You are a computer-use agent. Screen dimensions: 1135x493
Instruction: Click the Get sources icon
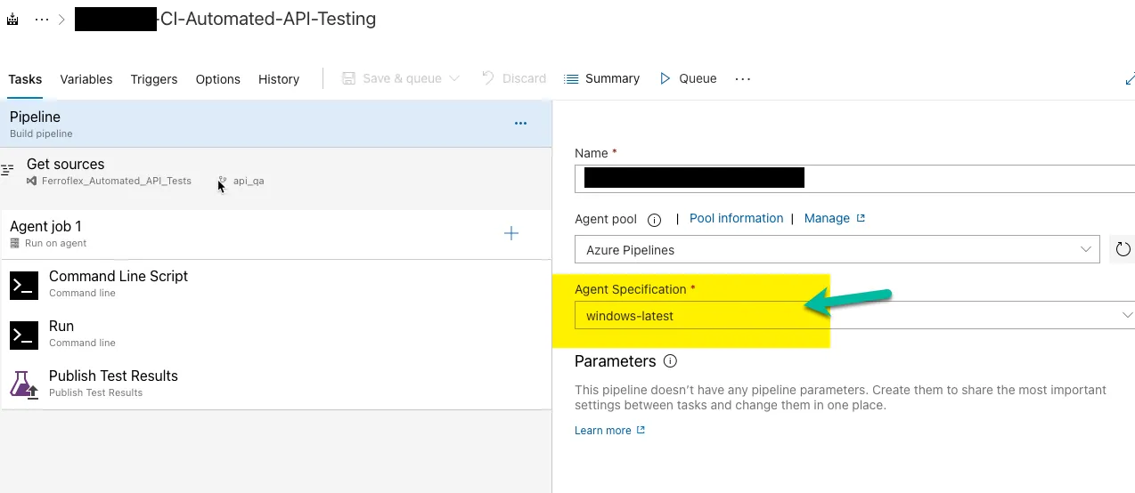[8, 169]
